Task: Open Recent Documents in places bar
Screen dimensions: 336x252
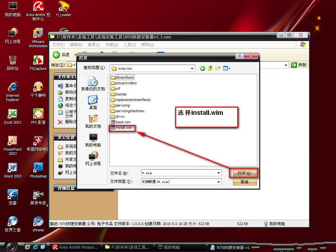Action: pyautogui.click(x=93, y=84)
